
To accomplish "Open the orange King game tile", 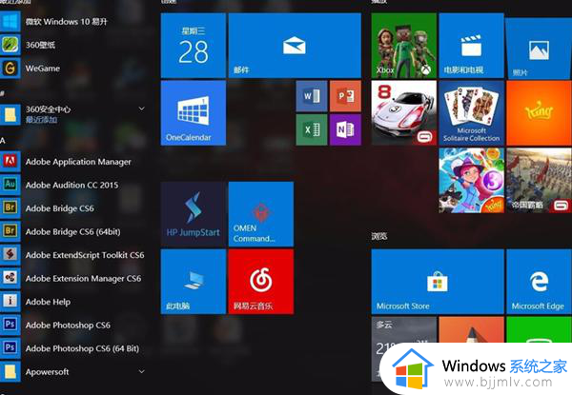I will (x=540, y=113).
